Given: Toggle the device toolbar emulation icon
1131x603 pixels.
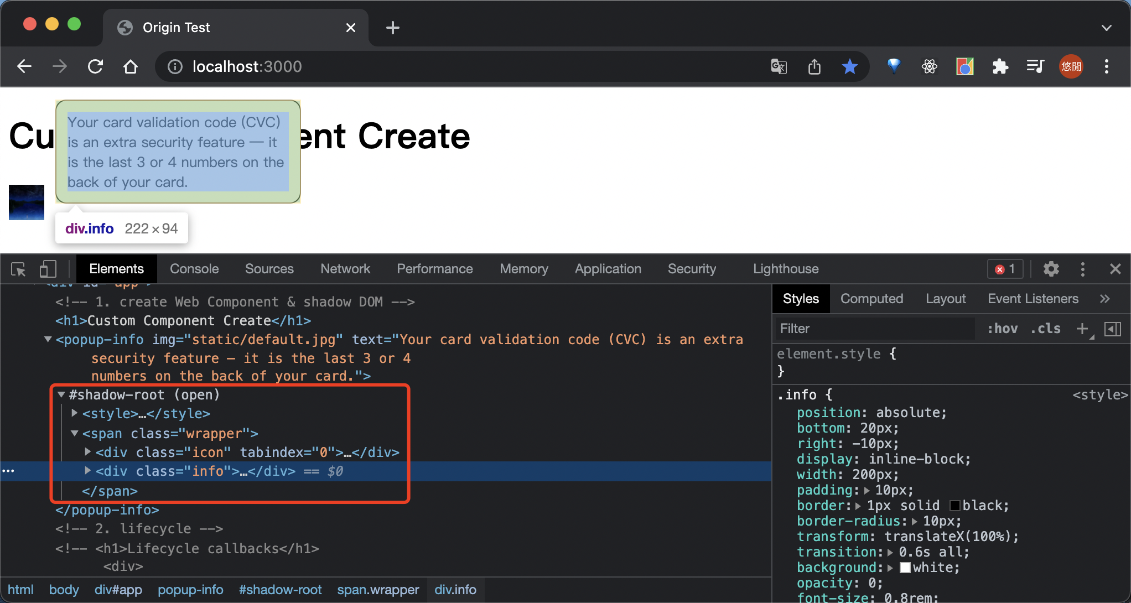Looking at the screenshot, I should pos(48,269).
